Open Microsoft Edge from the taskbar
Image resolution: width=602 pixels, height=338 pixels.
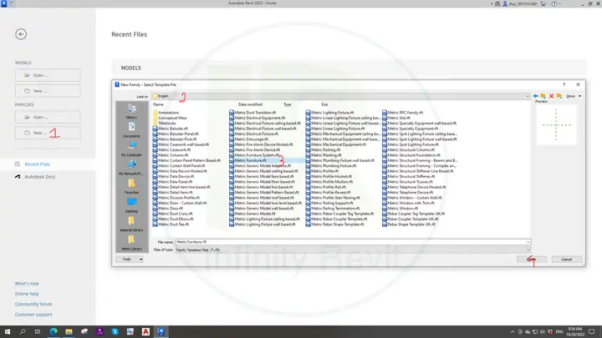click(x=54, y=331)
